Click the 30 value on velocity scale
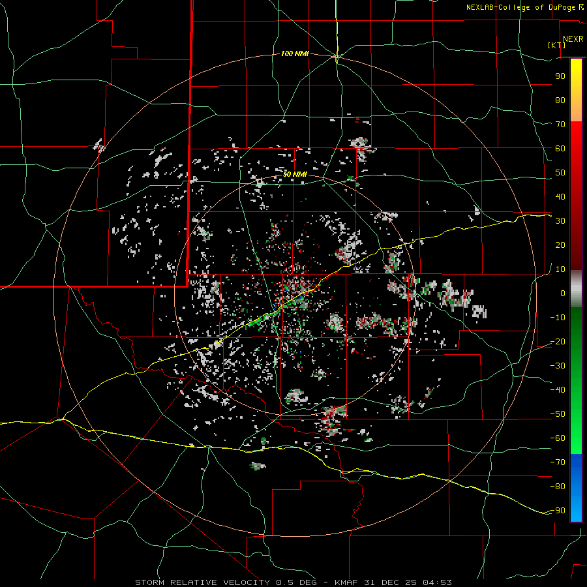 tap(560, 221)
